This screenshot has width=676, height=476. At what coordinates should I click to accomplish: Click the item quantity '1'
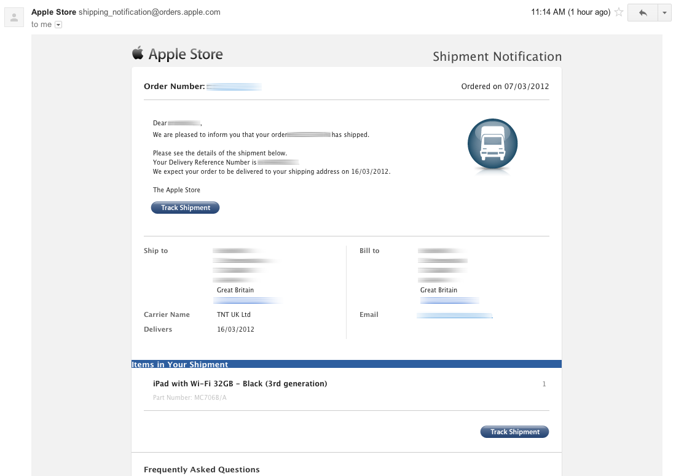[x=544, y=384]
